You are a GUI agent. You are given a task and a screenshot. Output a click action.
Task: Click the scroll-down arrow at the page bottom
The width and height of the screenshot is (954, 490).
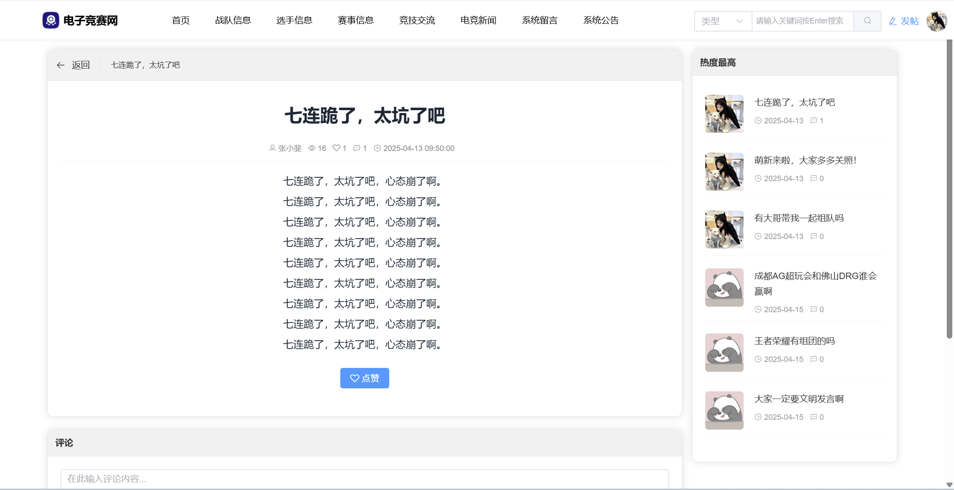pyautogui.click(x=949, y=485)
